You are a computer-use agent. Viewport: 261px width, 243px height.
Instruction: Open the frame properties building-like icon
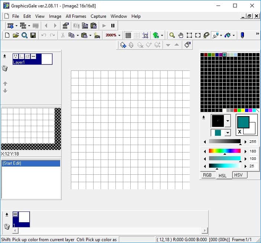(65, 26)
